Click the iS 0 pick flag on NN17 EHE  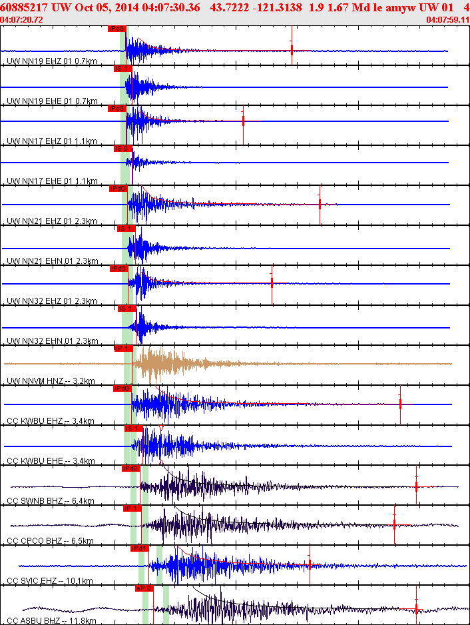[x=123, y=149]
